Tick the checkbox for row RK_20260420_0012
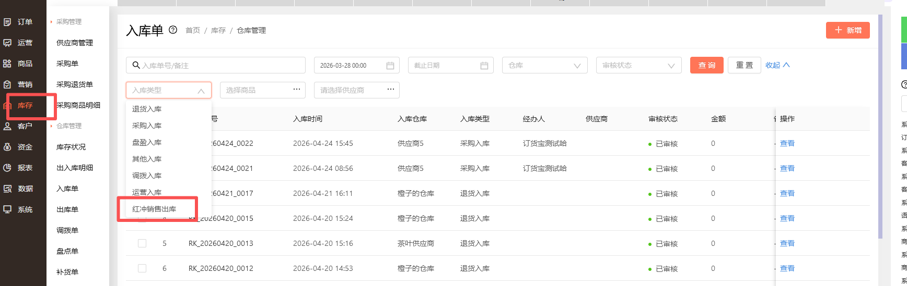The height and width of the screenshot is (286, 907). tap(142, 268)
